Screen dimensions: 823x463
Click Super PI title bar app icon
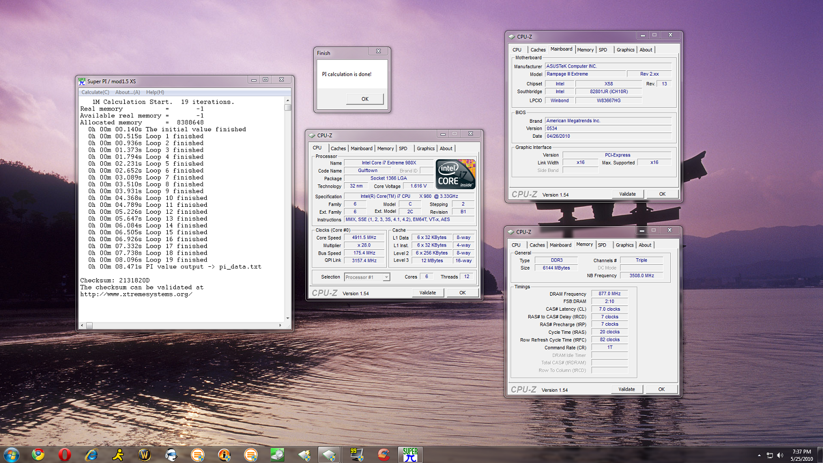82,81
